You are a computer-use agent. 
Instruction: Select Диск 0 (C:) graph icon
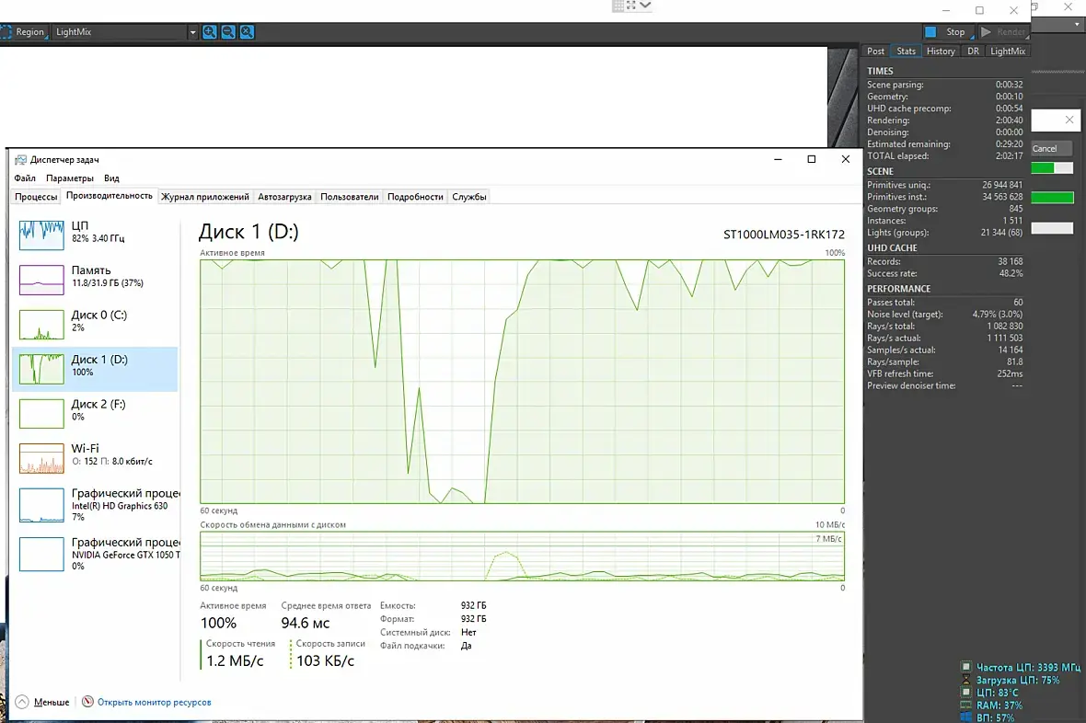pyautogui.click(x=41, y=324)
